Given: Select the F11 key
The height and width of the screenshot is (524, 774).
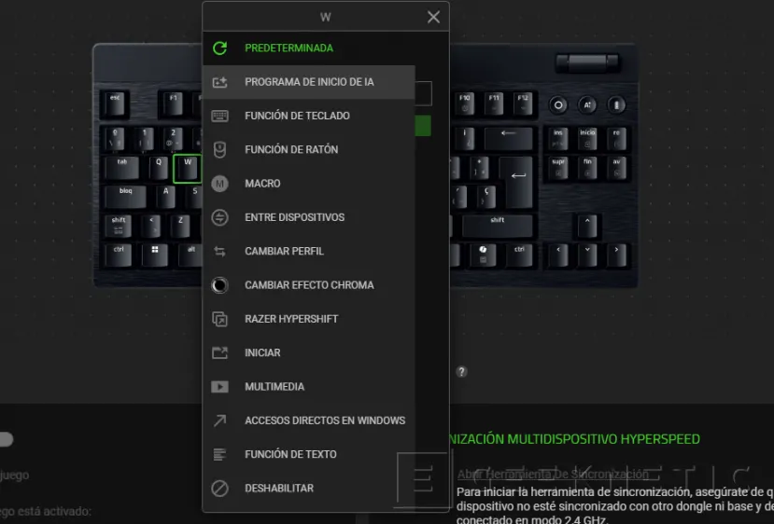Looking at the screenshot, I should tap(494, 103).
